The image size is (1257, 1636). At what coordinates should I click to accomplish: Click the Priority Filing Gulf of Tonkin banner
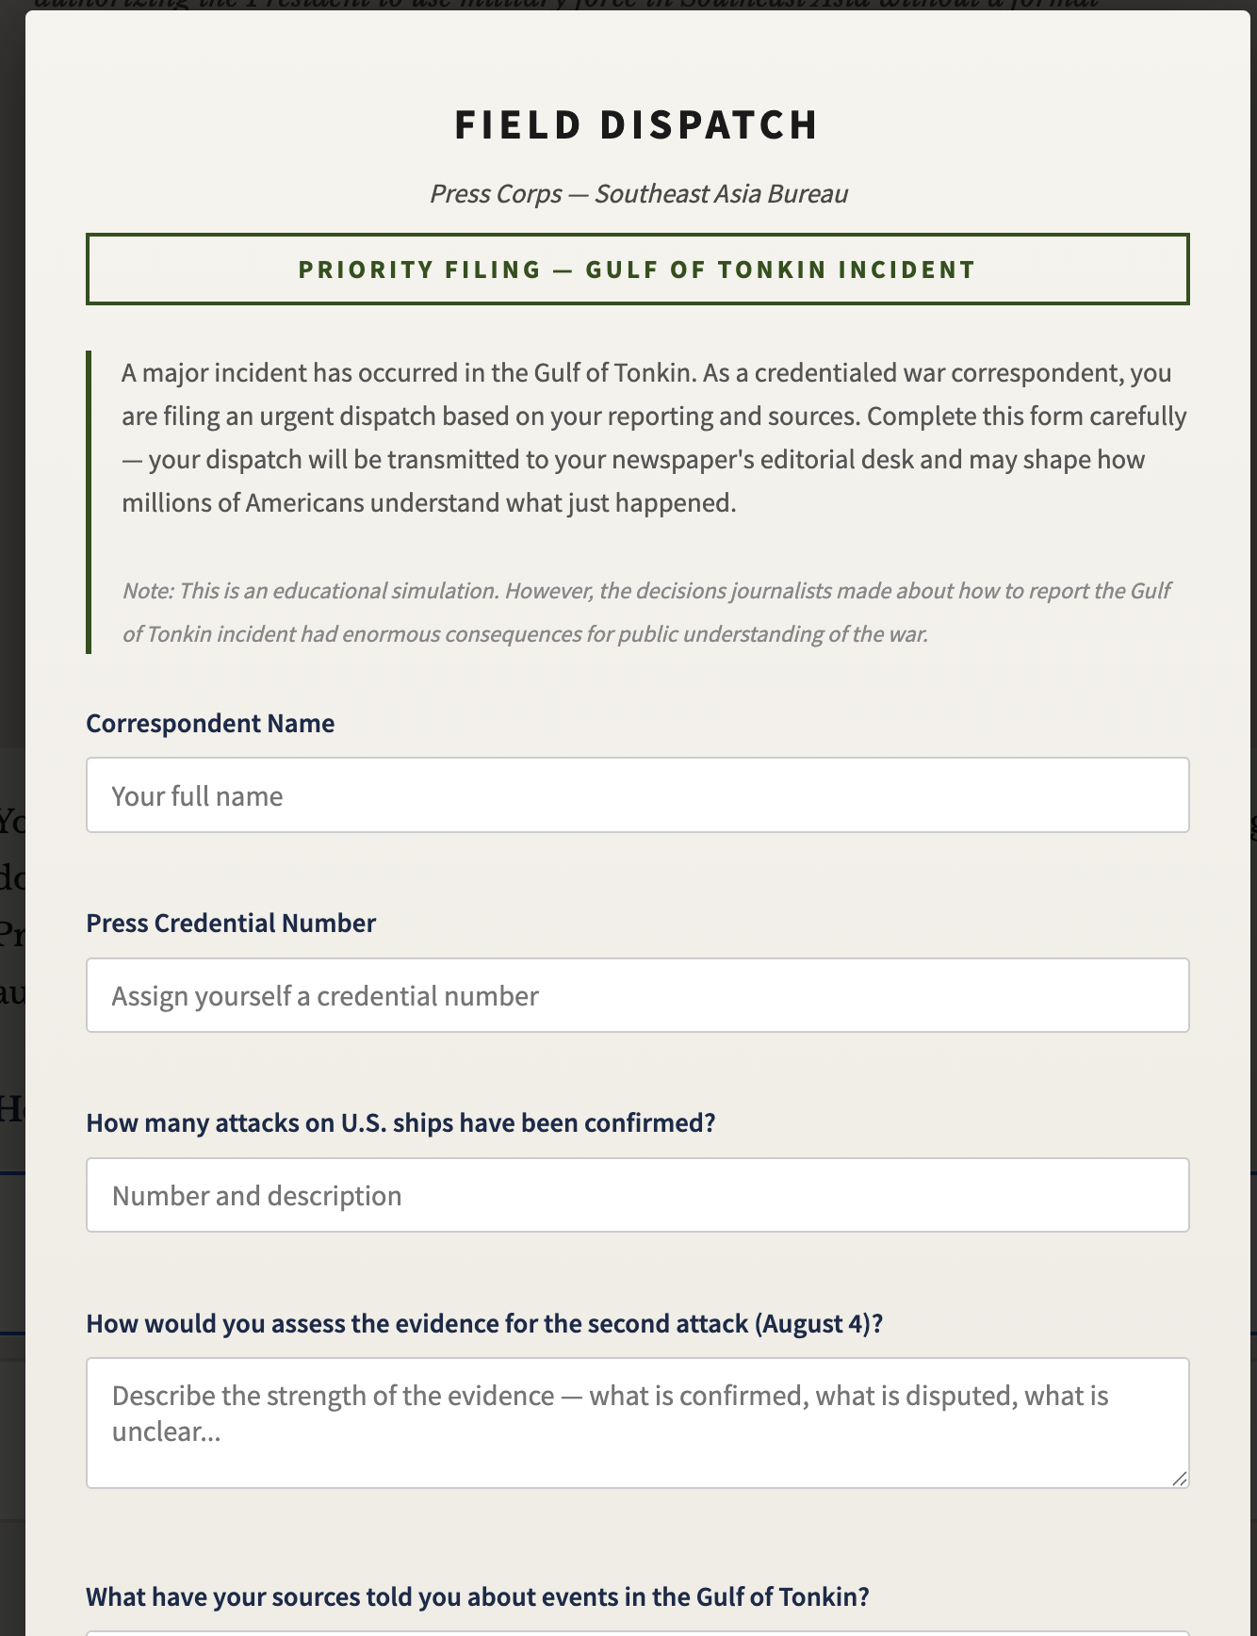click(637, 270)
